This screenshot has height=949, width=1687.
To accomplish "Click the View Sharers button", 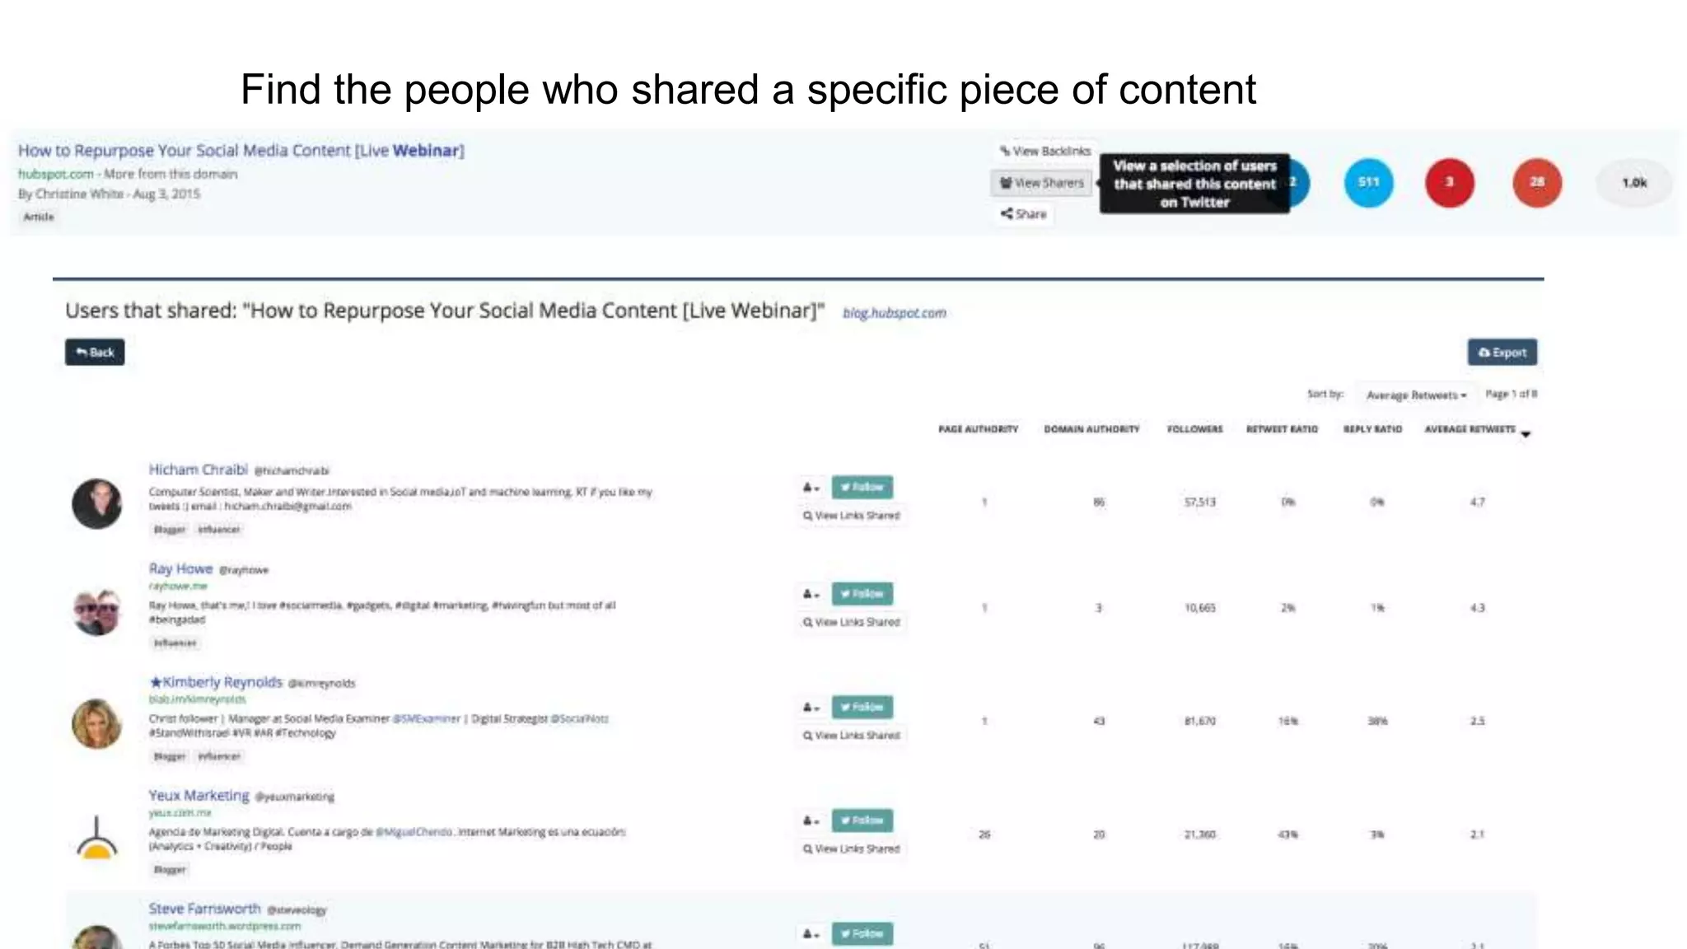I will tap(1041, 183).
